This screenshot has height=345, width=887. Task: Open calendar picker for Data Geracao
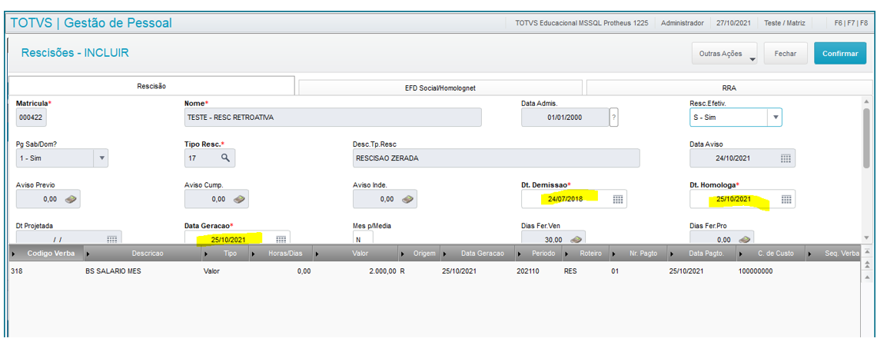(x=281, y=239)
